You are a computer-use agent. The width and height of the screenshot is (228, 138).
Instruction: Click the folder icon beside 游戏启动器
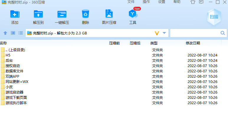pos(3,92)
